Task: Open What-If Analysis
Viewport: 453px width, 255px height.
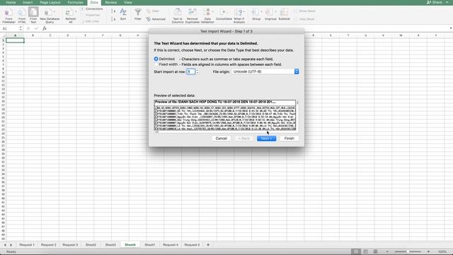Action: [239, 16]
